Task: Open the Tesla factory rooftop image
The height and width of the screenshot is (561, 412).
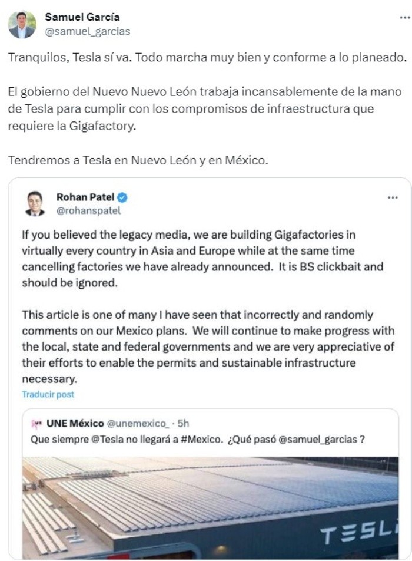Action: pos(210,507)
